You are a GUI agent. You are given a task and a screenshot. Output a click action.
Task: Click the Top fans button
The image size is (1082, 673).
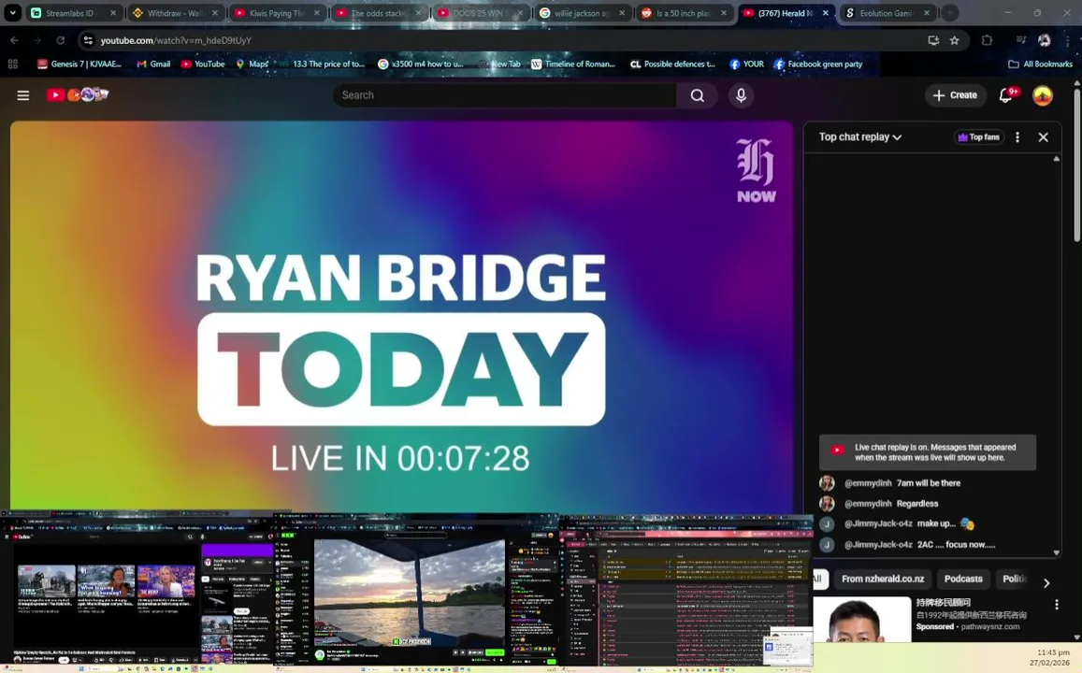pos(979,137)
